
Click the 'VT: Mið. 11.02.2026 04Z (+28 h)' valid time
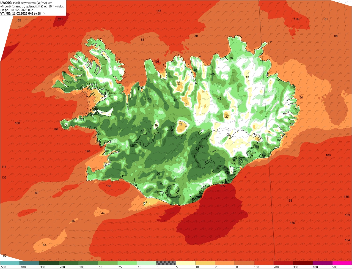[23, 13]
